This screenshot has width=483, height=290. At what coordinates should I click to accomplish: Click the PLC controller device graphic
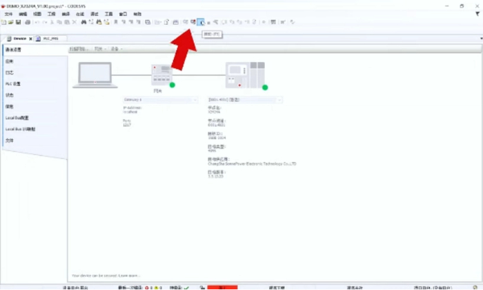coord(244,74)
